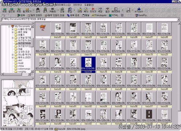Click the 카메라 camera icon
Viewport: 181px width, 131px height.
[52, 10]
